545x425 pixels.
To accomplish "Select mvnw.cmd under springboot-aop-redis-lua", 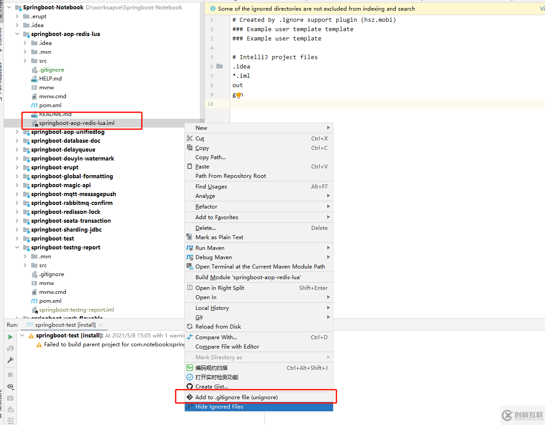I will (53, 96).
